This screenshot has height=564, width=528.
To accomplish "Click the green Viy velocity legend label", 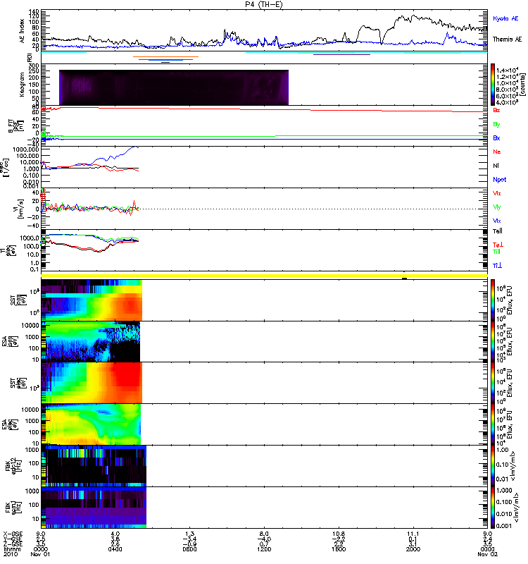I will click(496, 207).
